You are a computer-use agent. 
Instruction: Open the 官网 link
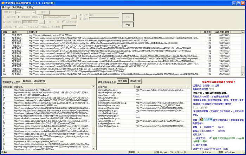(211, 89)
